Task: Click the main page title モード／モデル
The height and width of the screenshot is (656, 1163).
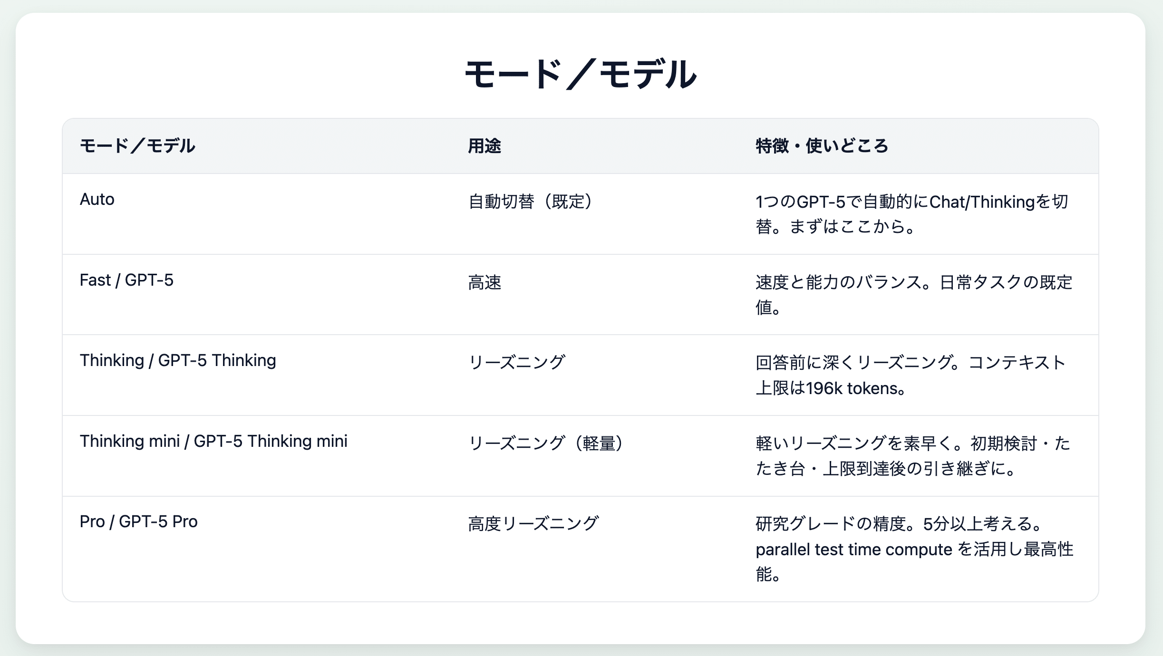Action: [x=581, y=74]
